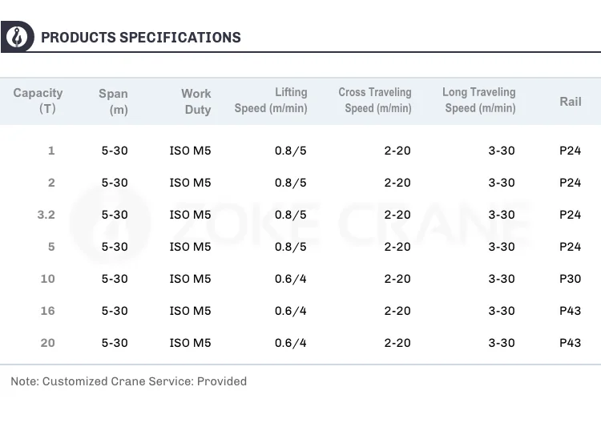Click the Span (m) column header
601x439 pixels.
(114, 102)
